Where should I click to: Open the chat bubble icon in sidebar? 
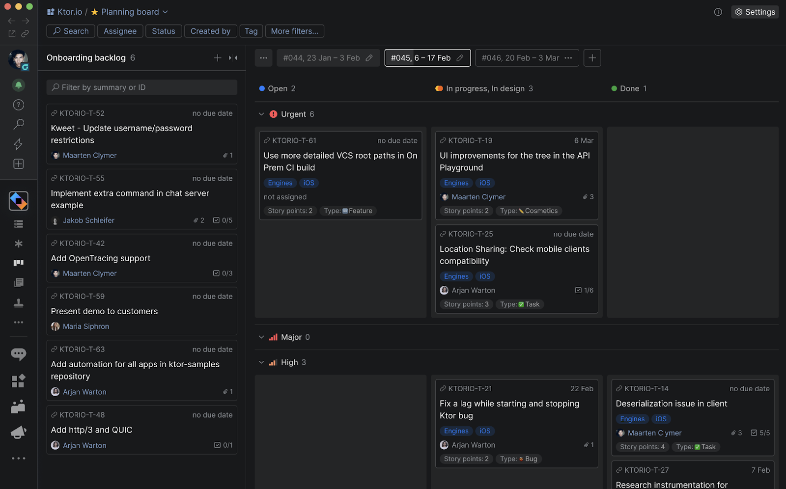point(18,354)
